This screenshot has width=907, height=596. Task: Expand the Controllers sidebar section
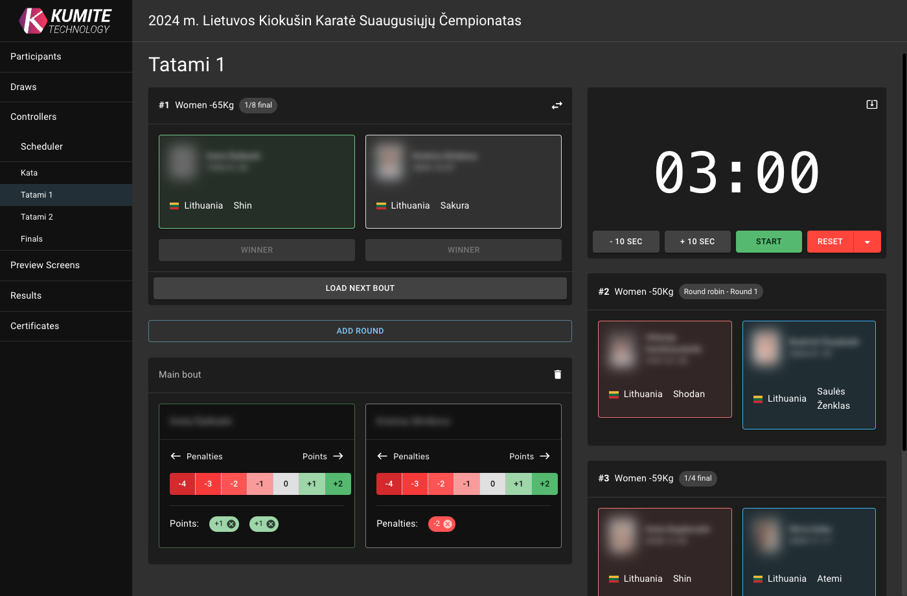tap(34, 117)
